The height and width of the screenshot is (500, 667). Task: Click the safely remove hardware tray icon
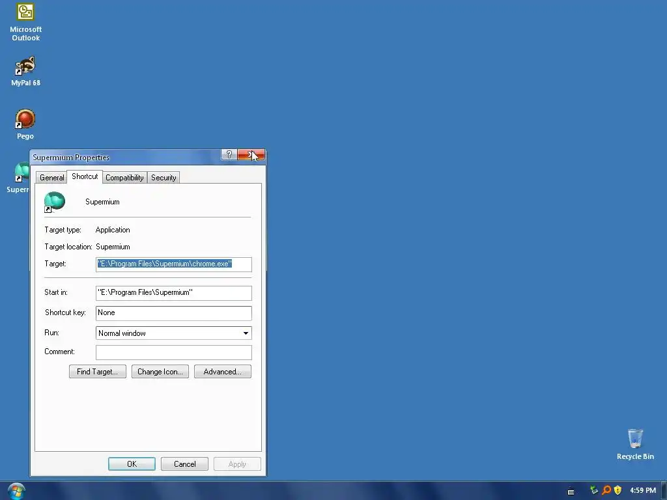[594, 490]
